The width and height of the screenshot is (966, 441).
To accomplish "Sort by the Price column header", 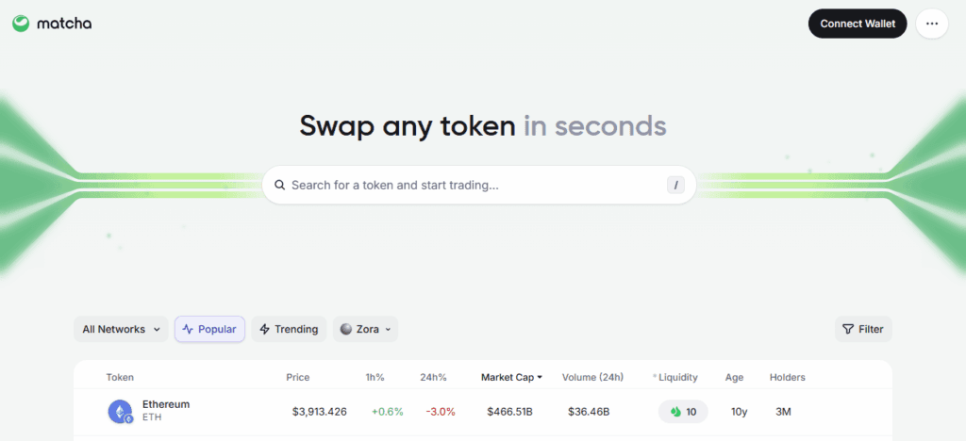I will pyautogui.click(x=298, y=378).
